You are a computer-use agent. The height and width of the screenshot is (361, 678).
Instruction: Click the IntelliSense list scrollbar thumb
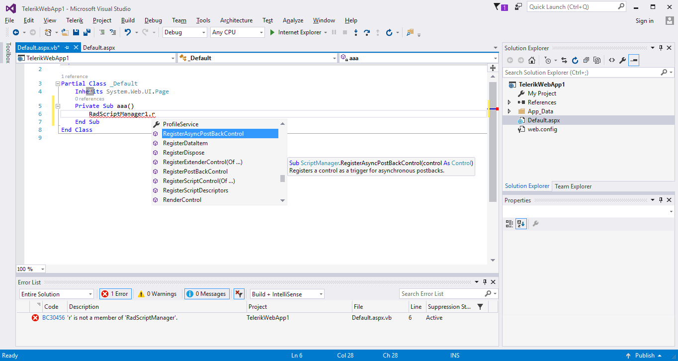[x=283, y=179]
